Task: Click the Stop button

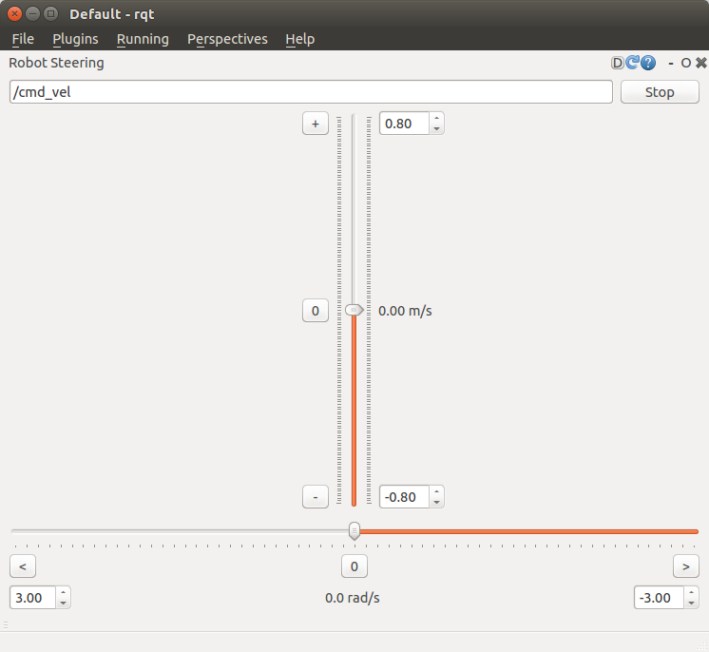Action: click(x=660, y=92)
